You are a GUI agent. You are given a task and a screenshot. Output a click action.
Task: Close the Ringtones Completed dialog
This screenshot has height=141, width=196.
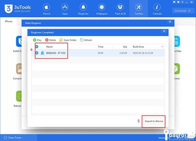tap(163, 31)
